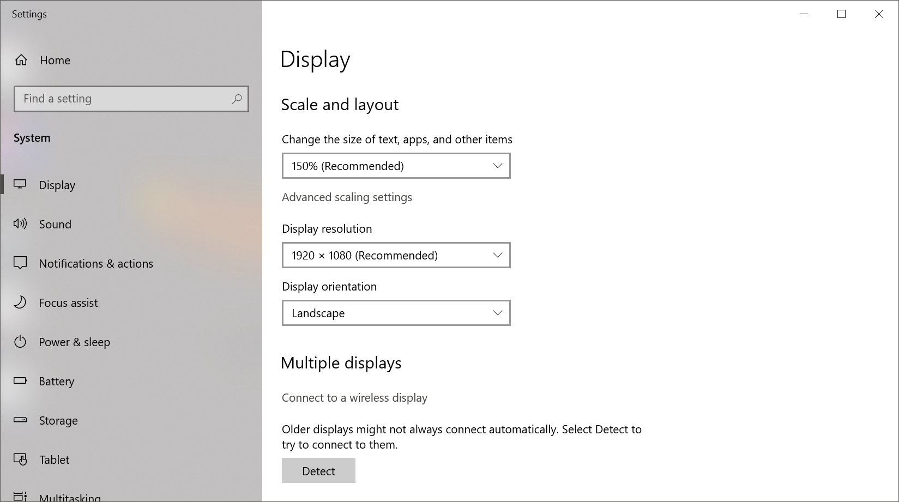Click the Display page title
Image resolution: width=899 pixels, height=502 pixels.
(x=315, y=59)
